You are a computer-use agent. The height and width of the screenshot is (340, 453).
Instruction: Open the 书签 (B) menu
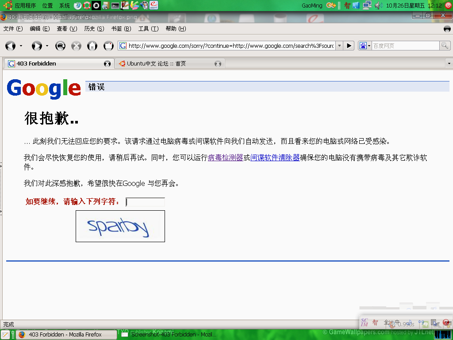[121, 29]
